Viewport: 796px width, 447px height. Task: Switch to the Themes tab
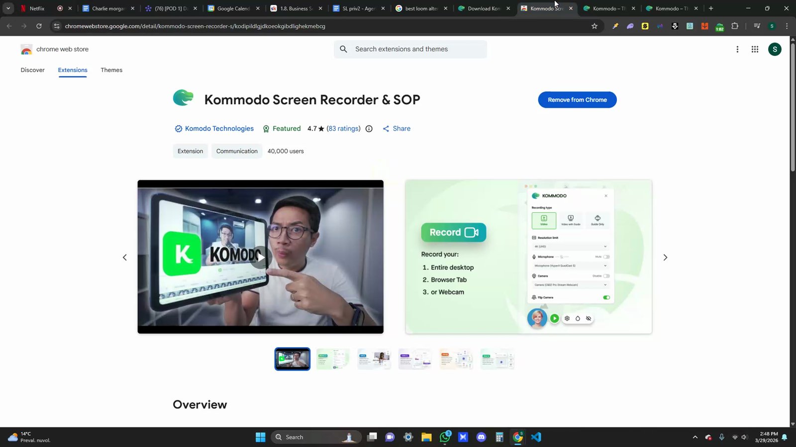[111, 70]
